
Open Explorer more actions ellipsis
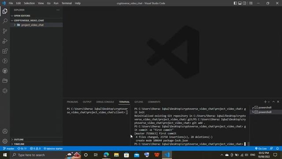coord(58,10)
